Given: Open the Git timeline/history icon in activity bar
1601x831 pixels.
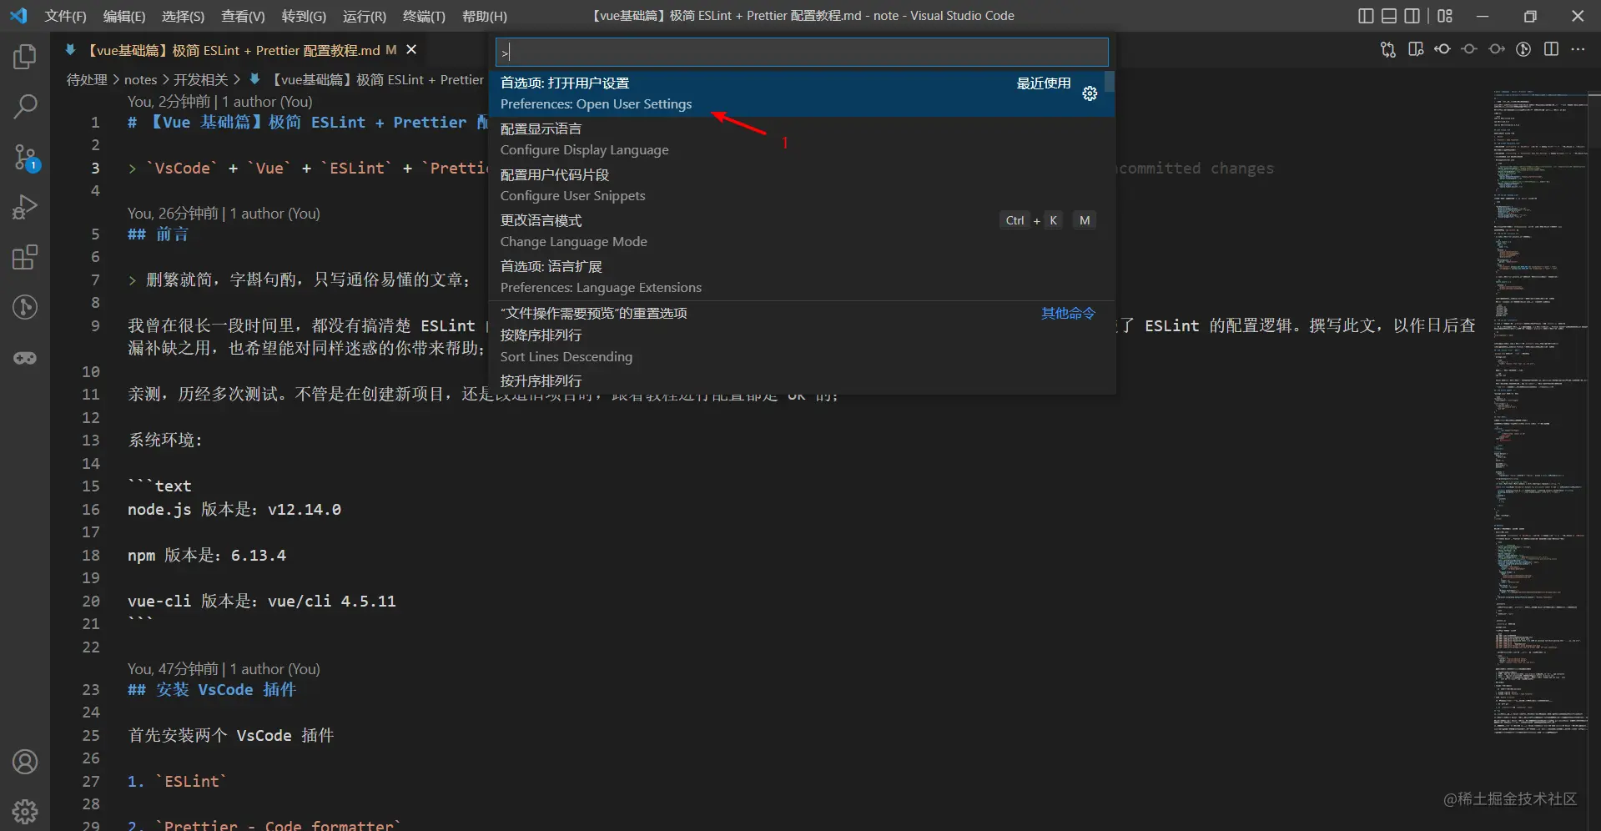Looking at the screenshot, I should pyautogui.click(x=25, y=307).
